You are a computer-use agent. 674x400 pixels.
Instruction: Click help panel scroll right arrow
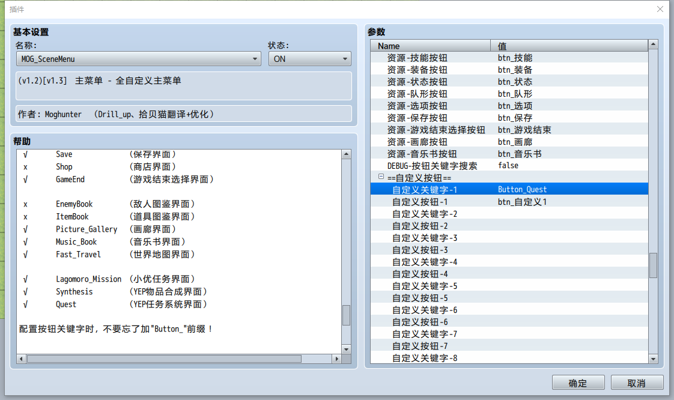point(337,359)
